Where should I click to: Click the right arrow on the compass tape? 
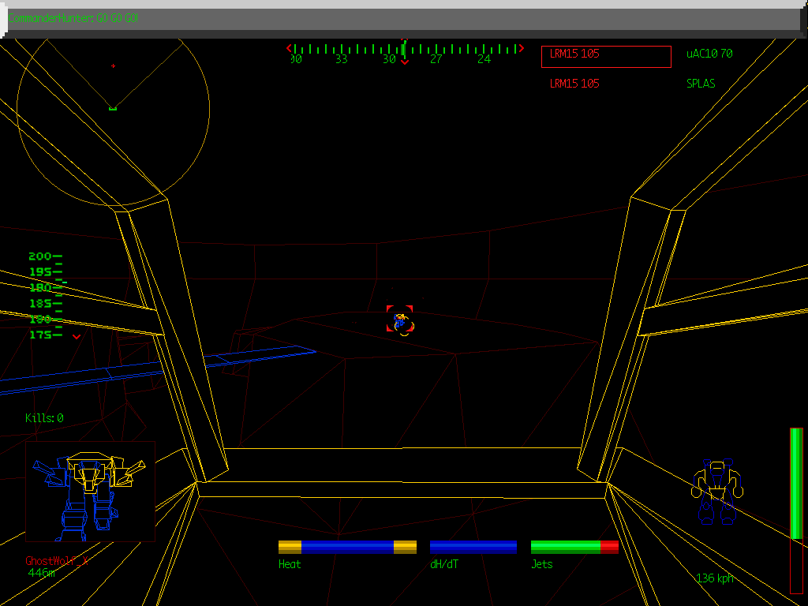(520, 47)
